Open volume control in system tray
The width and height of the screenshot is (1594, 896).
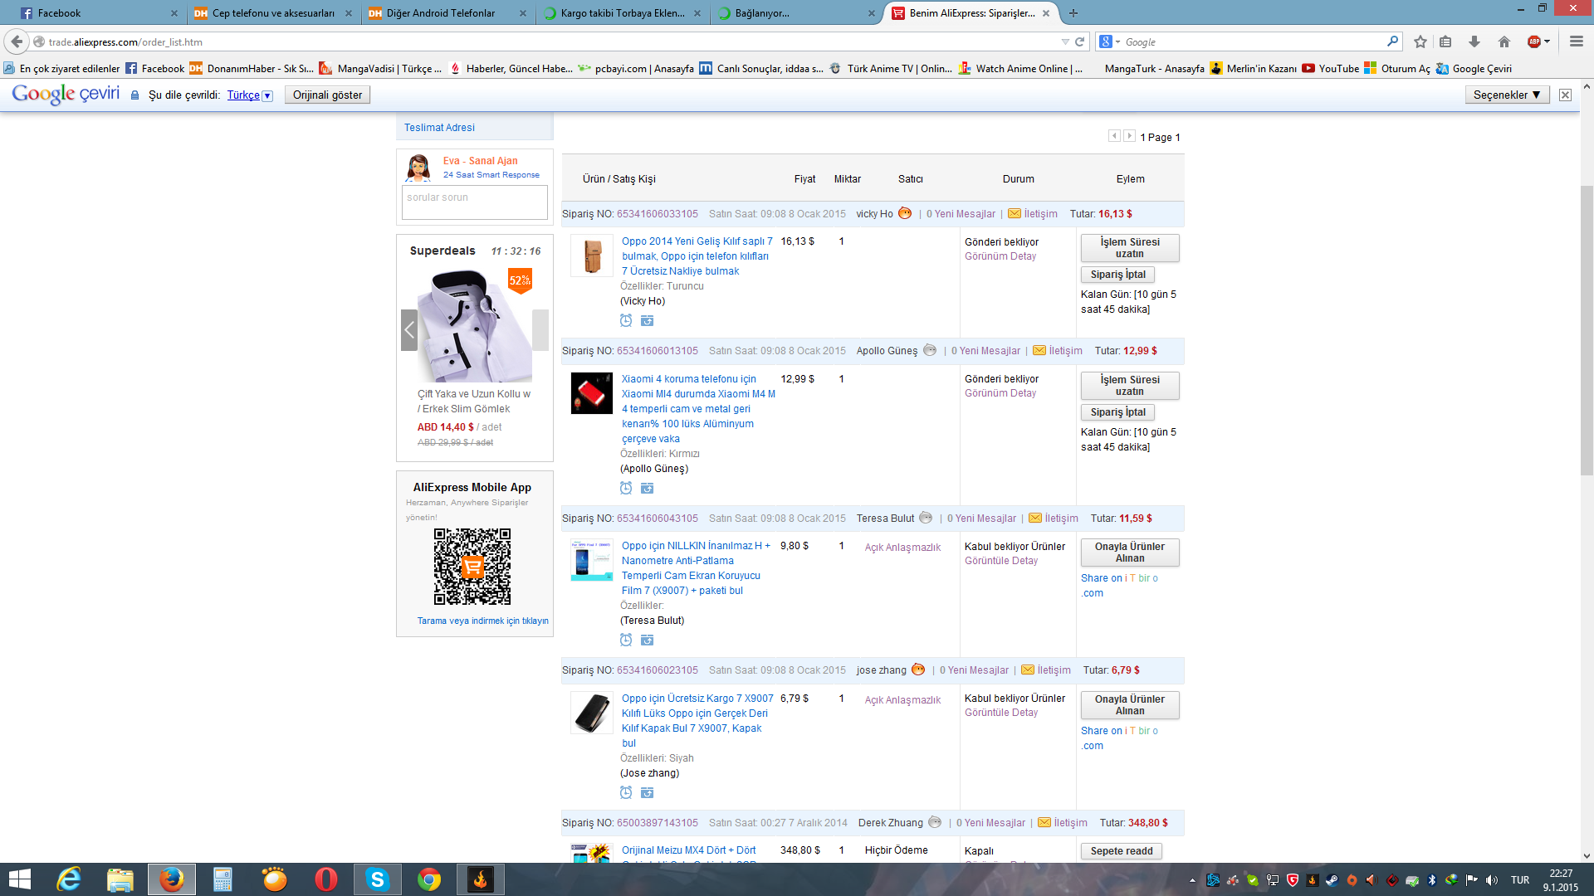click(x=1492, y=880)
